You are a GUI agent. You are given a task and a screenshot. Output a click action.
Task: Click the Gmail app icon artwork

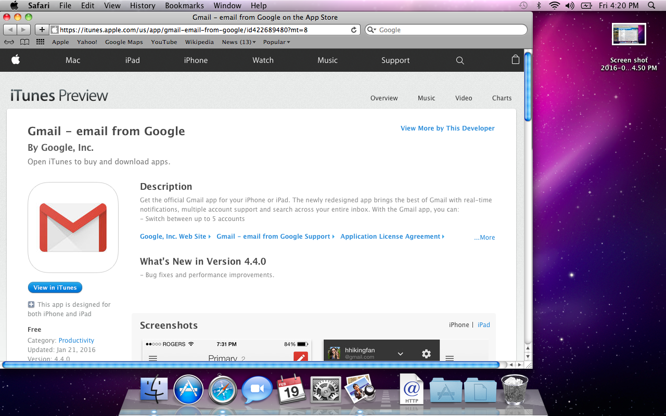click(73, 227)
